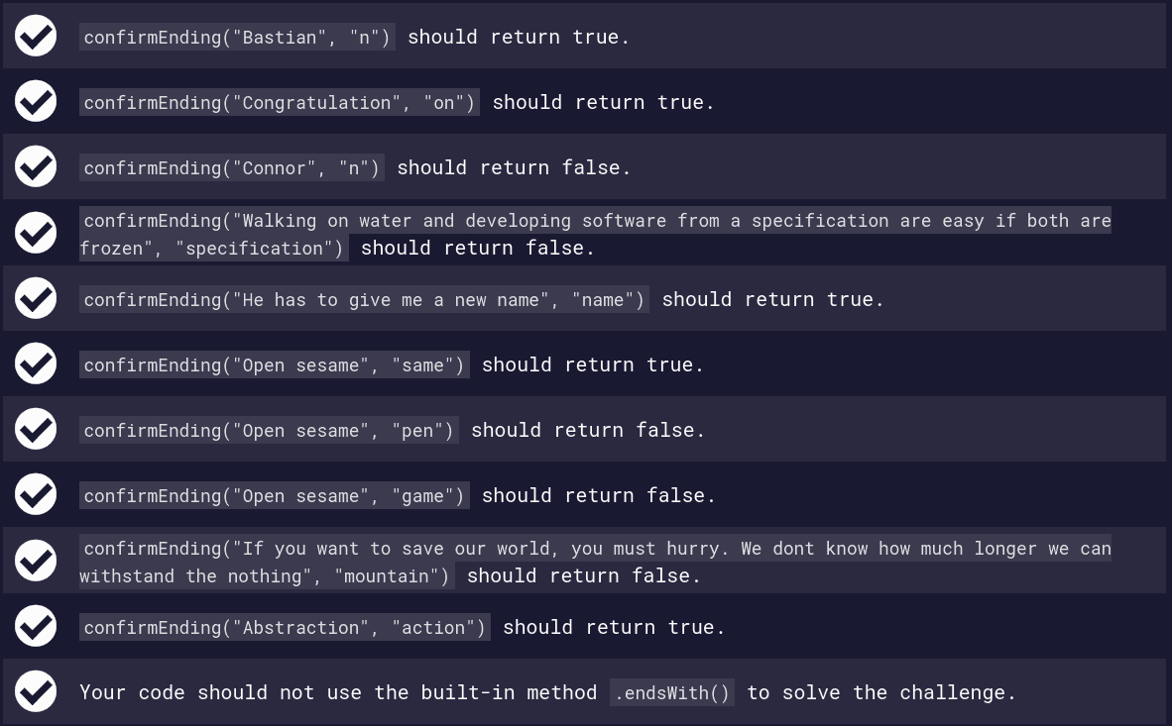Viewport: 1172px width, 726px height.
Task: Click the checkmark icon beside the Connor test
Action: pyautogui.click(x=36, y=166)
